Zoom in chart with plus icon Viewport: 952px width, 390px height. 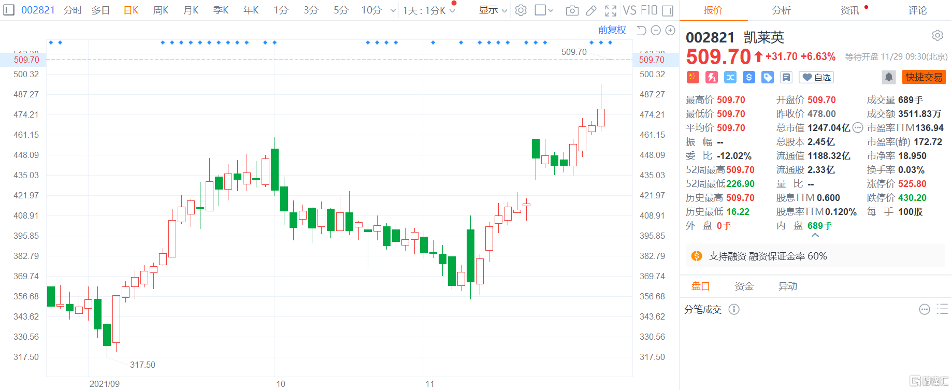coord(670,31)
